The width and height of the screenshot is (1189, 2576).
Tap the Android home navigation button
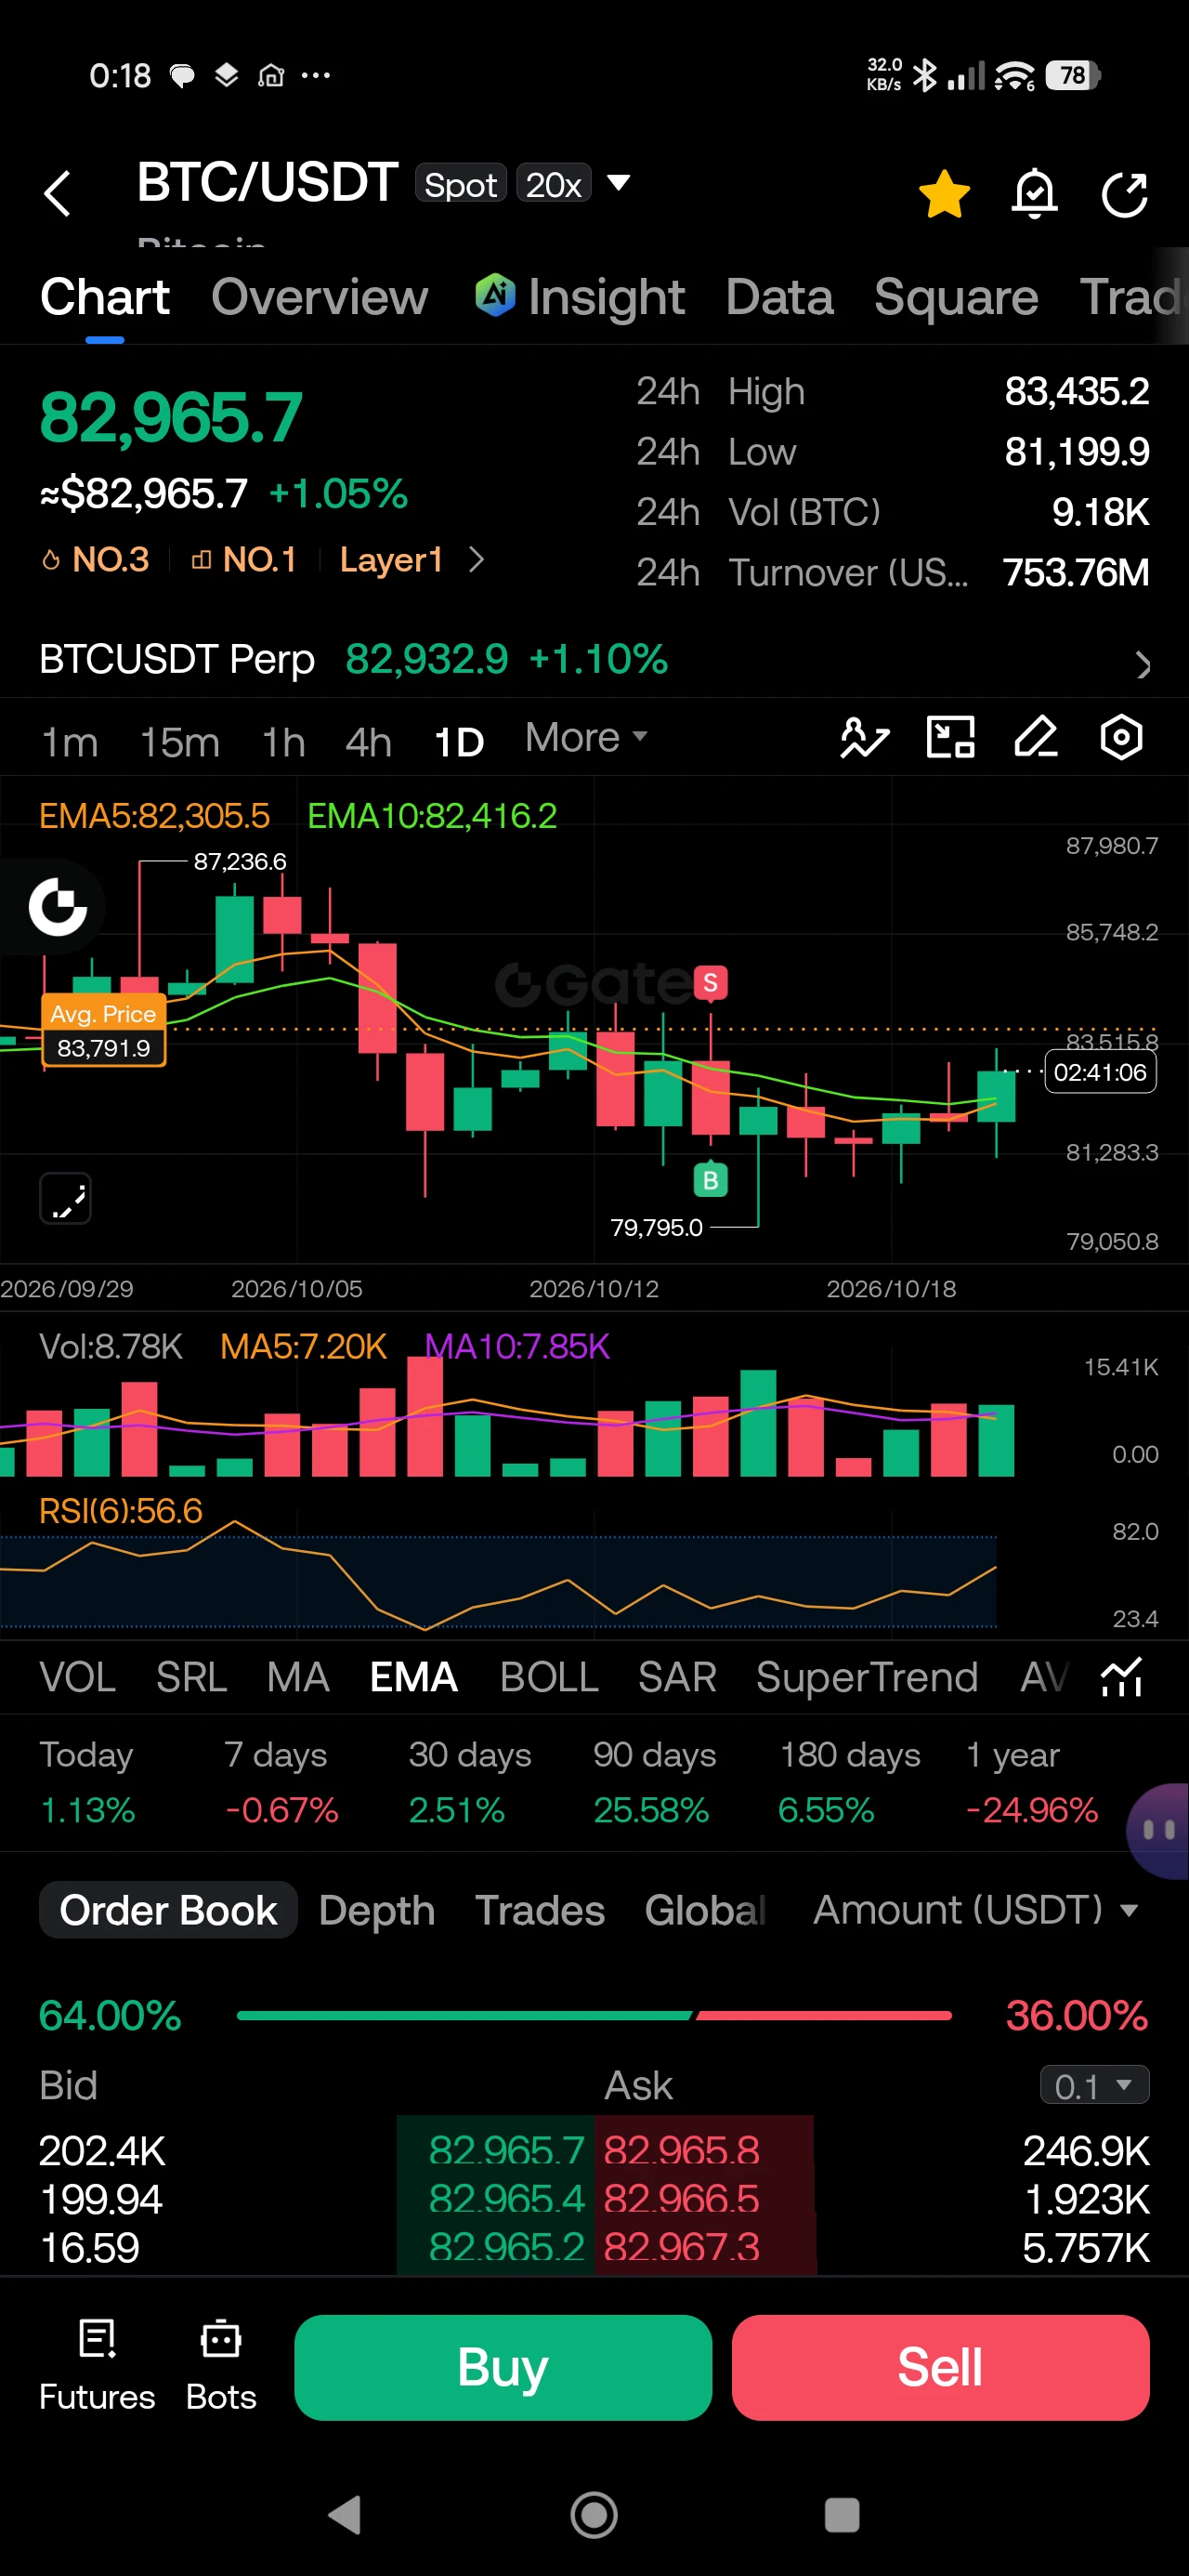[594, 2514]
